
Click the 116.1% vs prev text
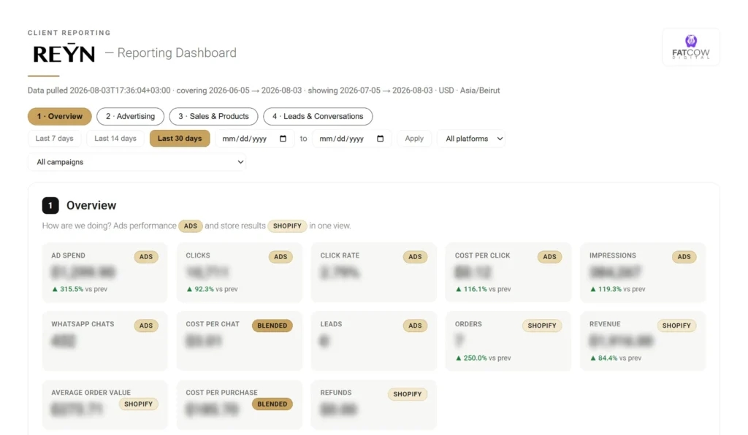point(484,289)
